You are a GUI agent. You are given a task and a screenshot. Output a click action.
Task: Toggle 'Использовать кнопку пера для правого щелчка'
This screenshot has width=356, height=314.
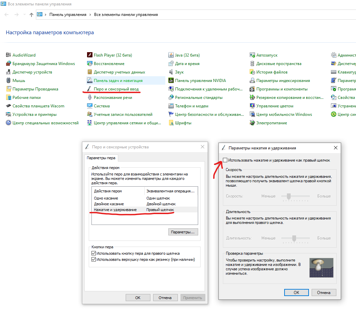[x=94, y=253]
